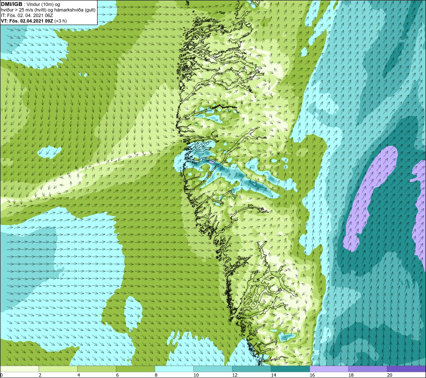Click the "(+3 h)" forecast offset text
426x378 pixels.
pyautogui.click(x=60, y=21)
